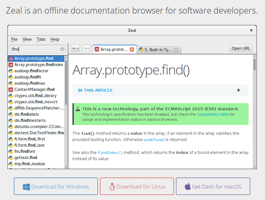The height and width of the screenshot is (200, 265).
Task: Click the Apple logo on Dash button
Action: coord(188,186)
